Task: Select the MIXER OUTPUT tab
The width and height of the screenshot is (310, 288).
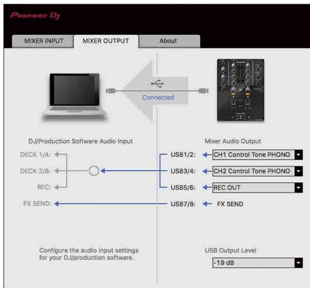Action: tap(106, 41)
